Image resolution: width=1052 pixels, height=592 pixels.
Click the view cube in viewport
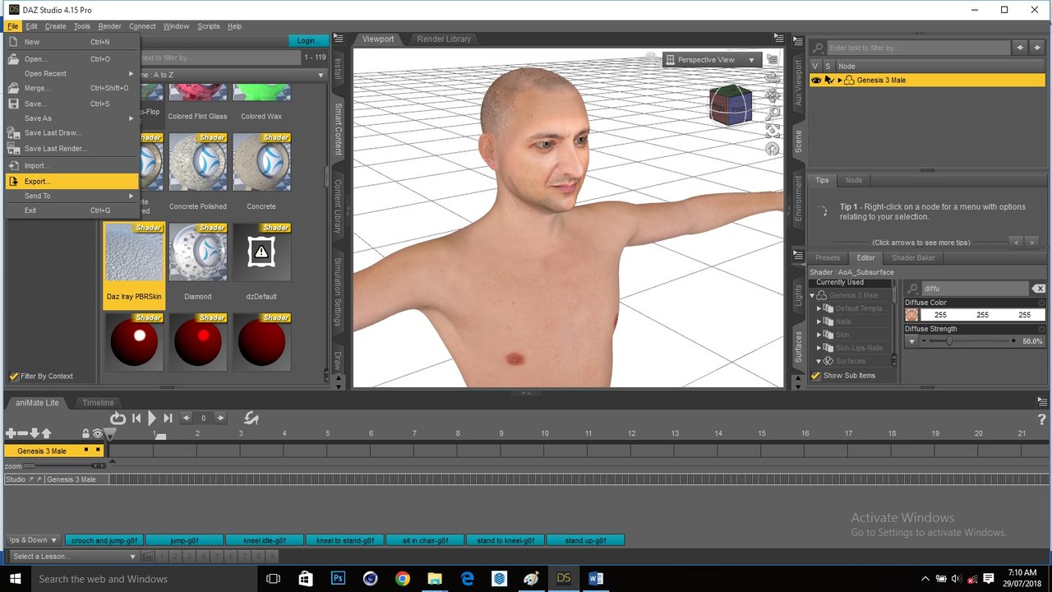(731, 104)
